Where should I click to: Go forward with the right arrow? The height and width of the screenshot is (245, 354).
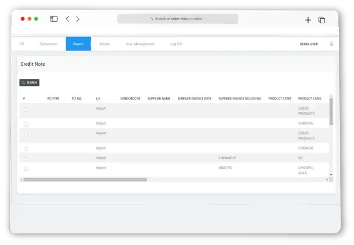78,19
